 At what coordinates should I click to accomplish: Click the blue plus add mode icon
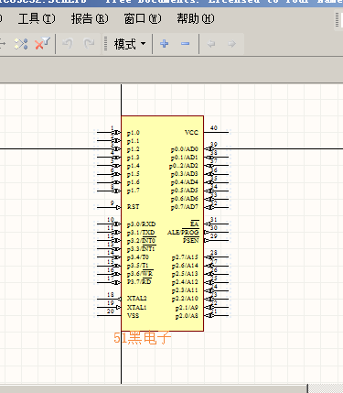[165, 44]
